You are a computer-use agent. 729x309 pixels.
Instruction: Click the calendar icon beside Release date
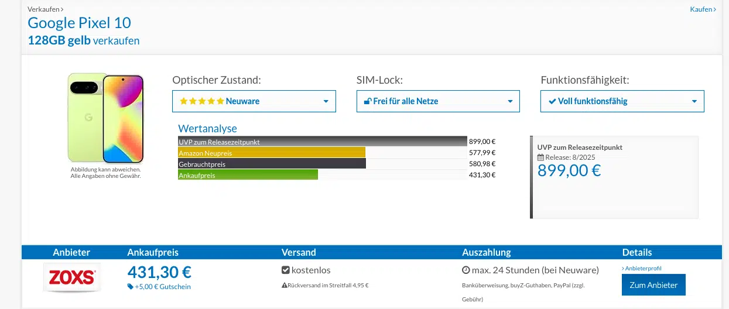(540, 157)
